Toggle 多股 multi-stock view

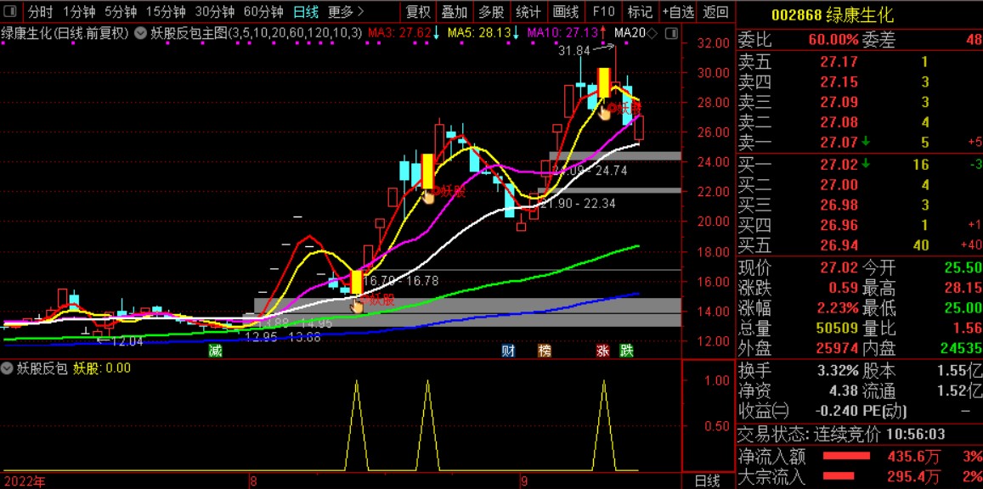pos(490,11)
